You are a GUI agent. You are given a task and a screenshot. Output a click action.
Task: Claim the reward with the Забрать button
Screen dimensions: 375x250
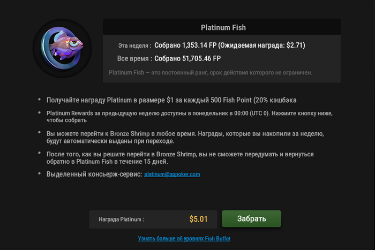251,219
